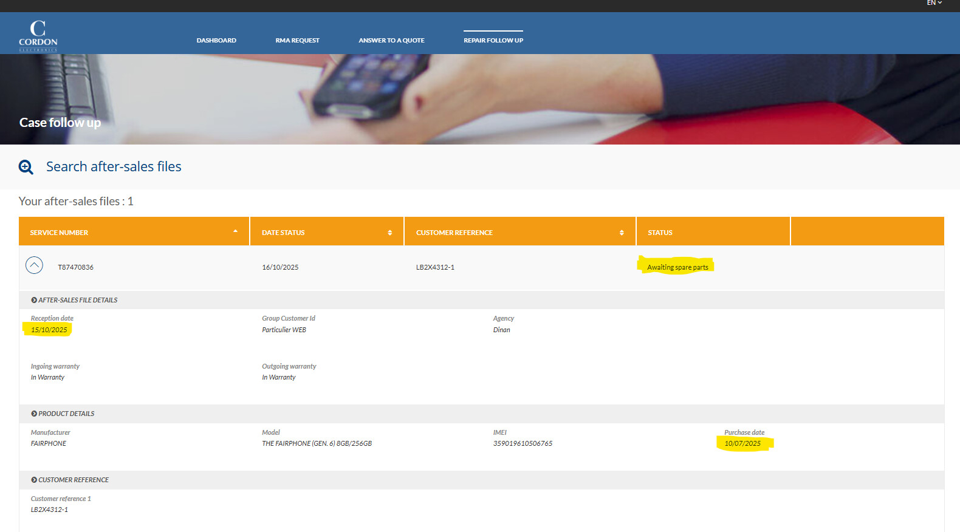Image resolution: width=960 pixels, height=532 pixels.
Task: Go to the Dashboard menu item
Action: pos(216,41)
